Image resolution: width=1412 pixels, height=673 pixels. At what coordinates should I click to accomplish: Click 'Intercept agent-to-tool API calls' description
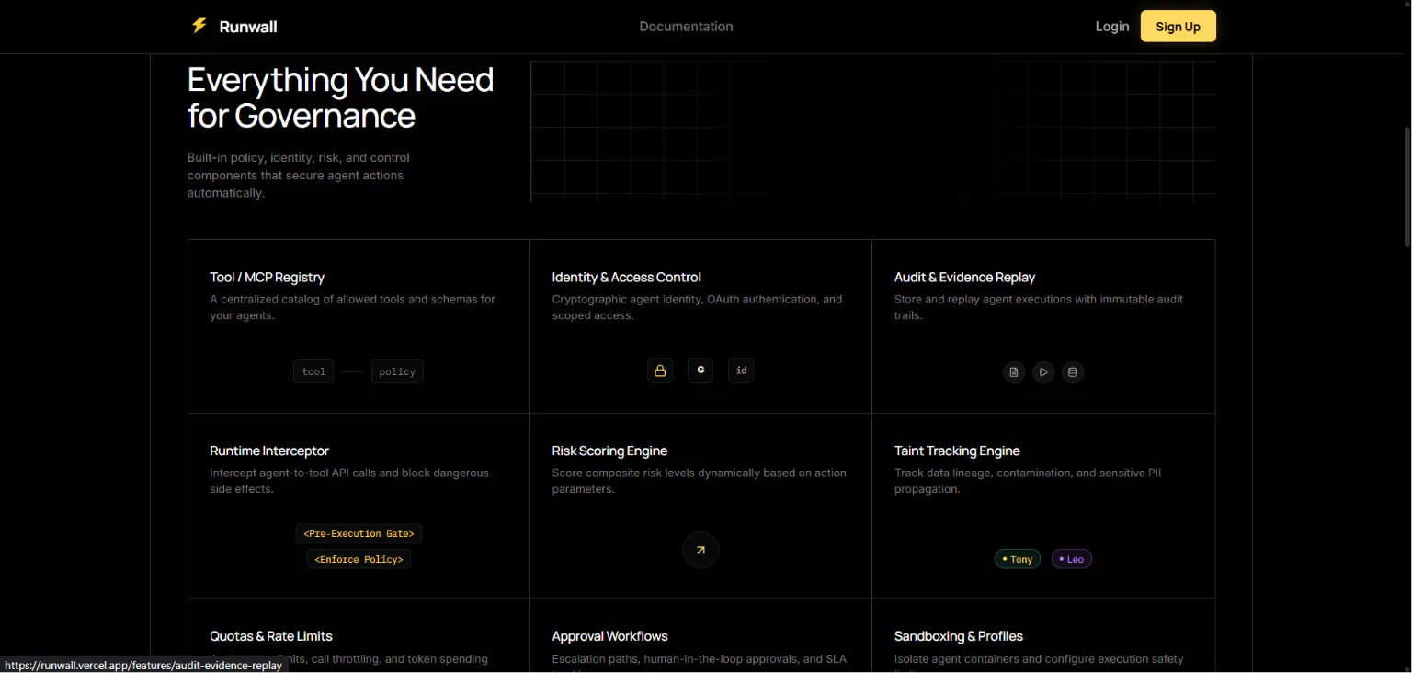[x=349, y=481]
